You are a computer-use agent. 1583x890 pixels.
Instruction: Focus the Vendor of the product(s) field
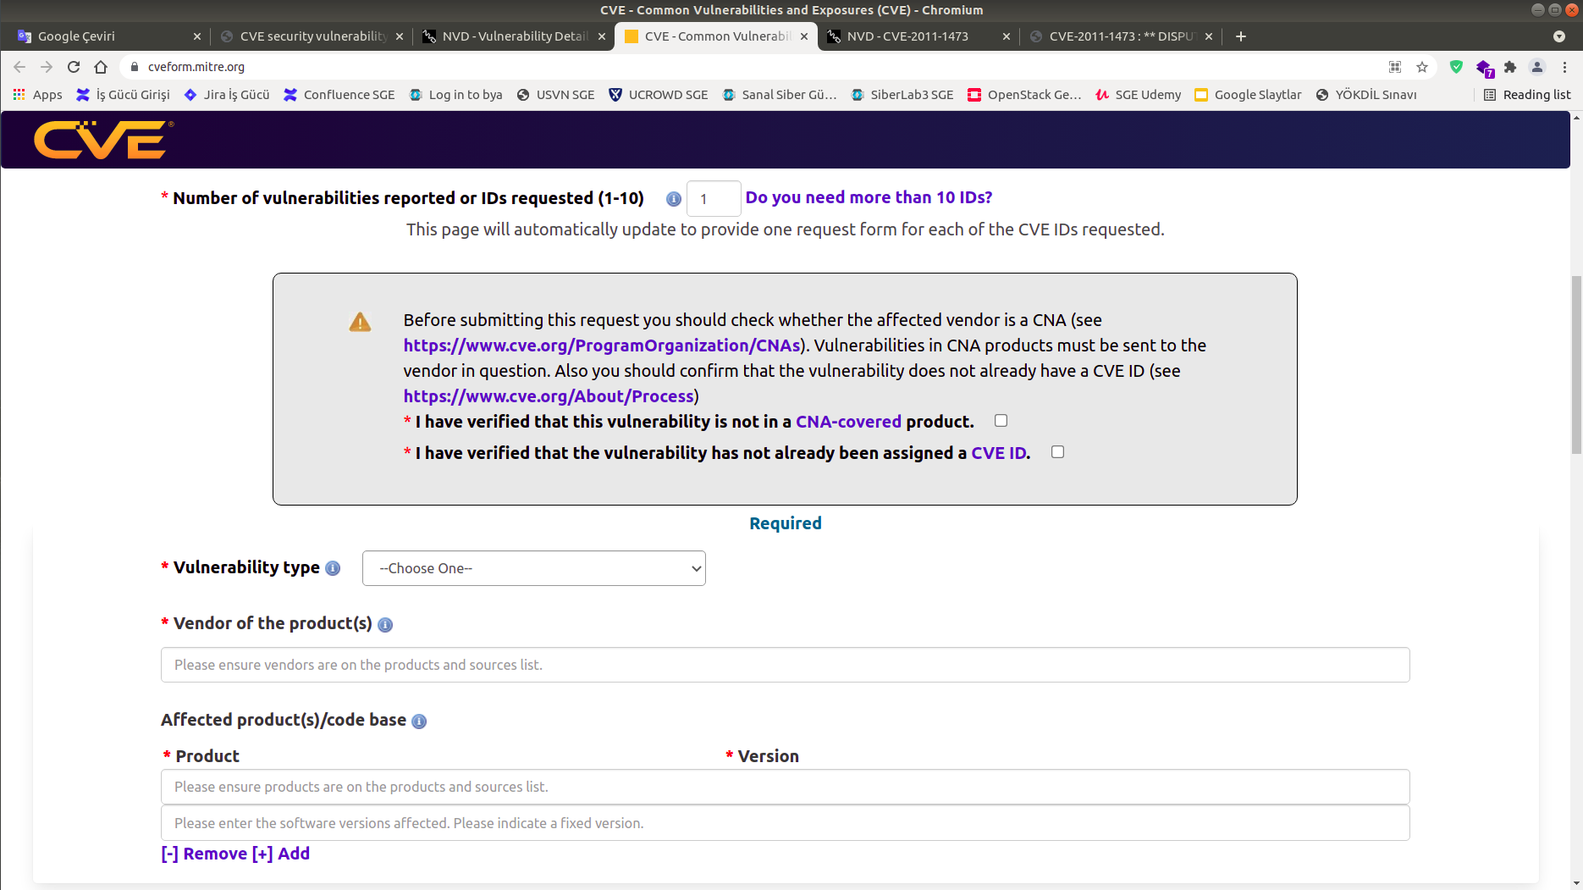(786, 665)
